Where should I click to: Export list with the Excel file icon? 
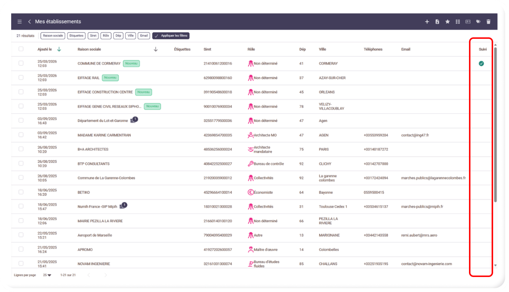click(x=437, y=22)
